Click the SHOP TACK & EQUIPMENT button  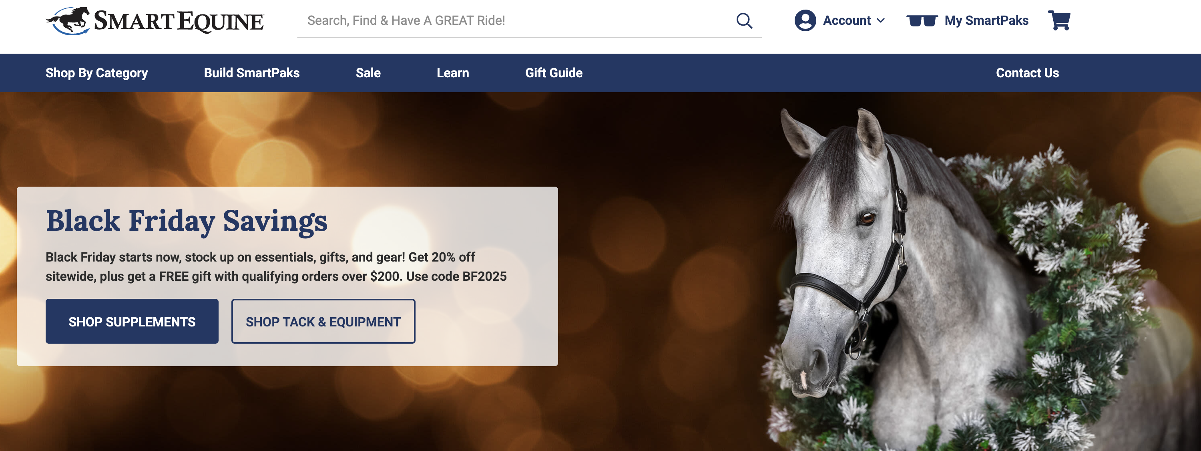click(x=323, y=321)
